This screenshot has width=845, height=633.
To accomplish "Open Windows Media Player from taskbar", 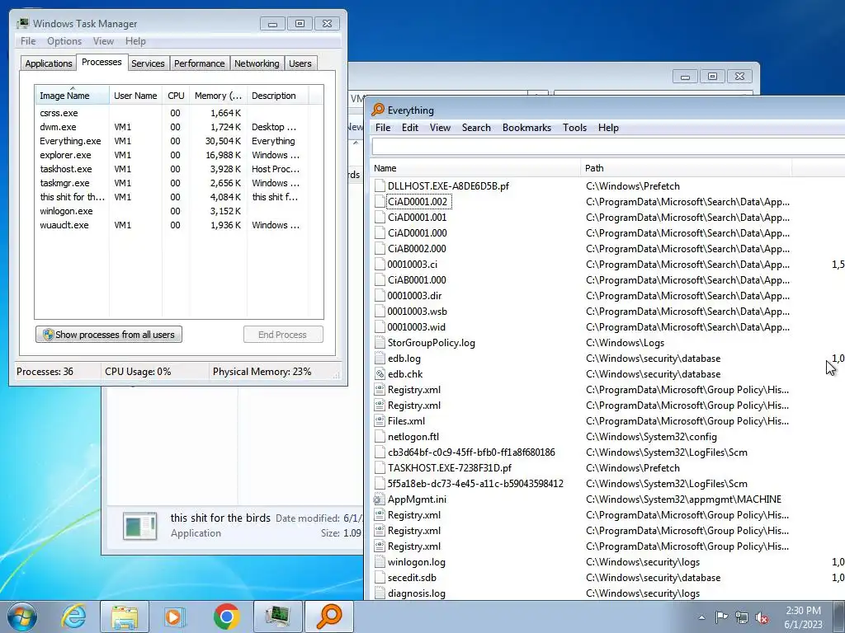I will (x=174, y=617).
